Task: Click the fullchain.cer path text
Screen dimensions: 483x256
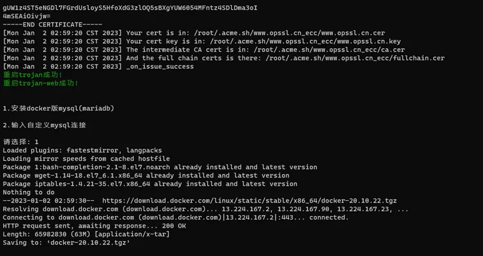Action: coord(355,58)
